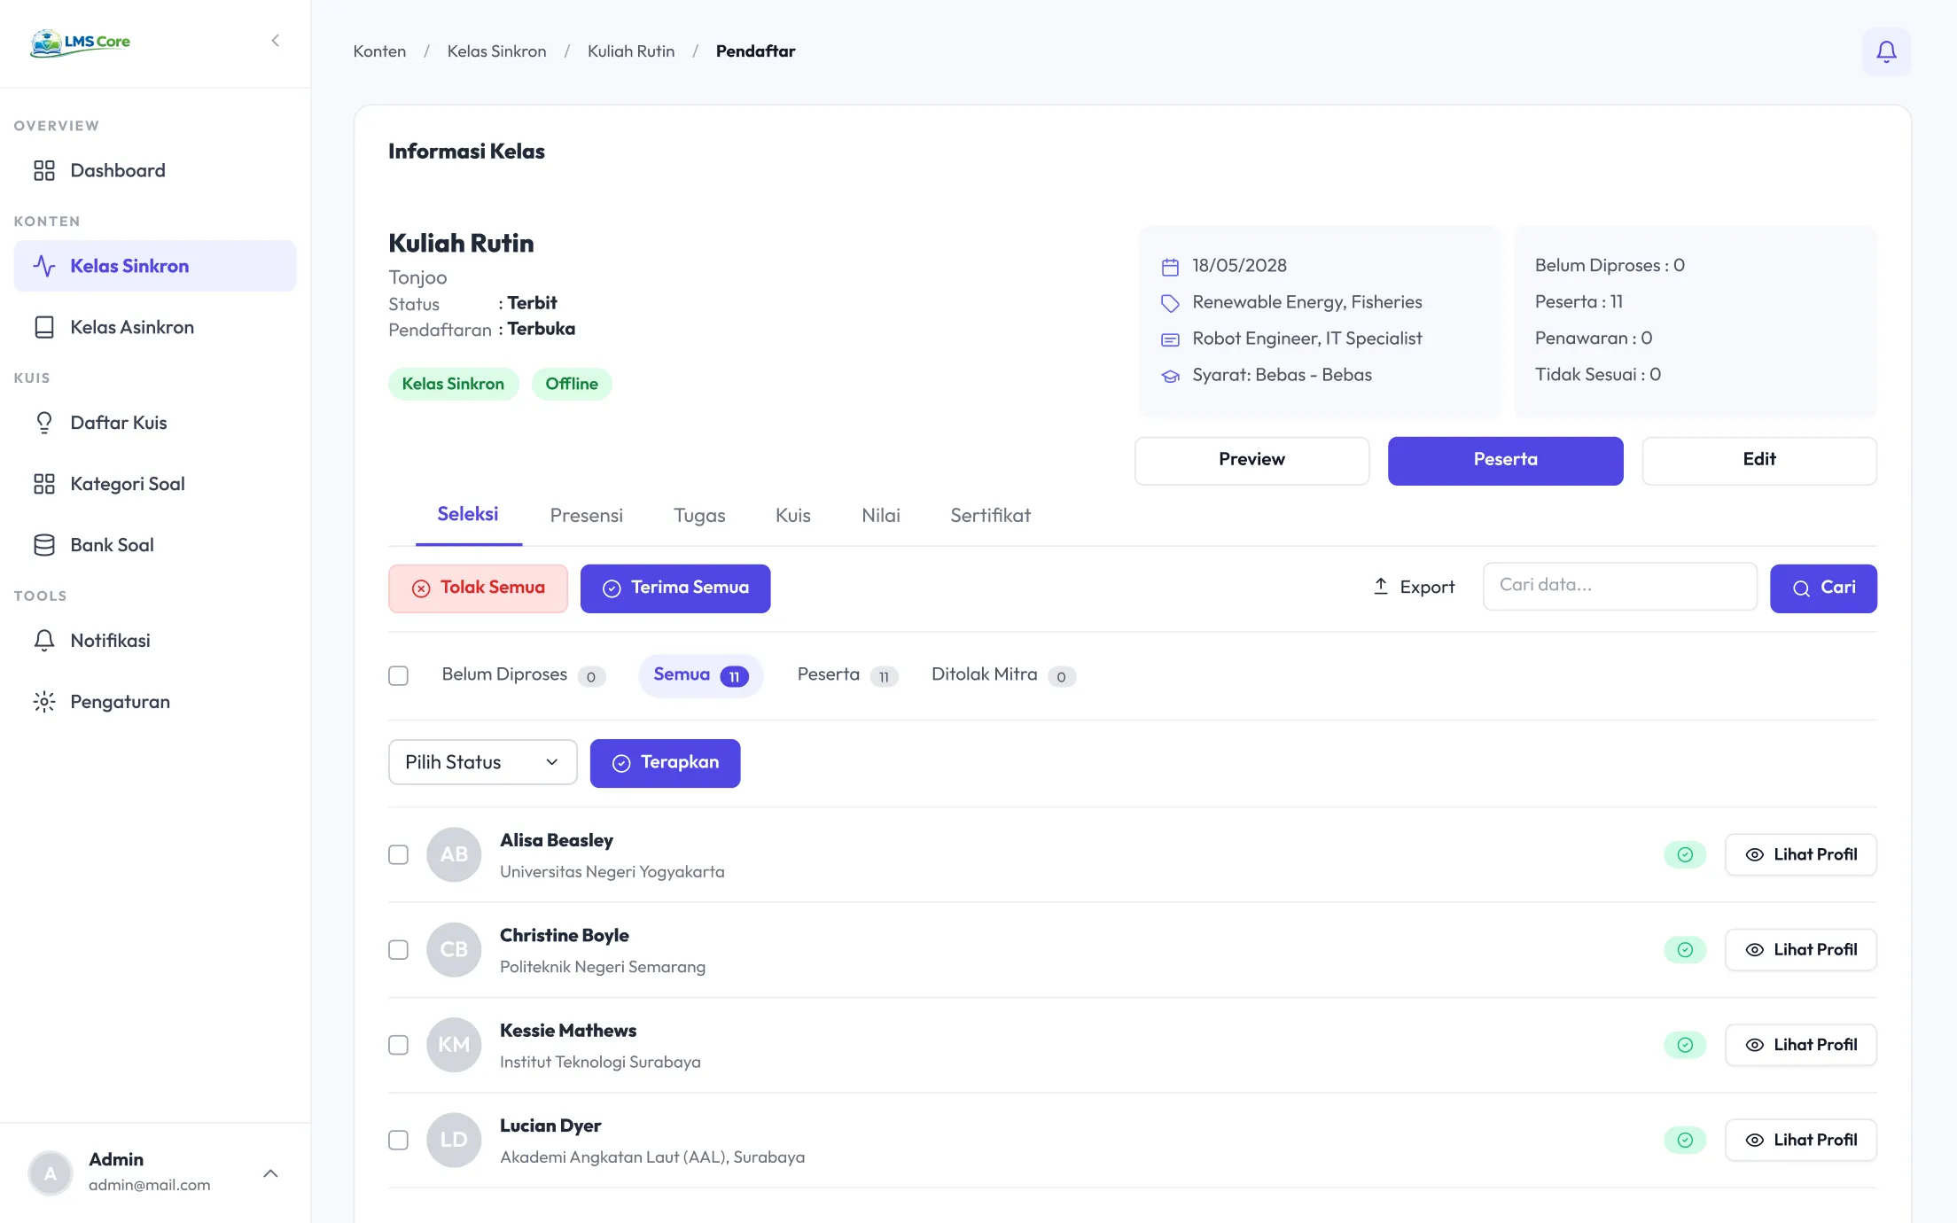This screenshot has width=1957, height=1223.
Task: Open Dashboard from sidebar
Action: point(155,170)
